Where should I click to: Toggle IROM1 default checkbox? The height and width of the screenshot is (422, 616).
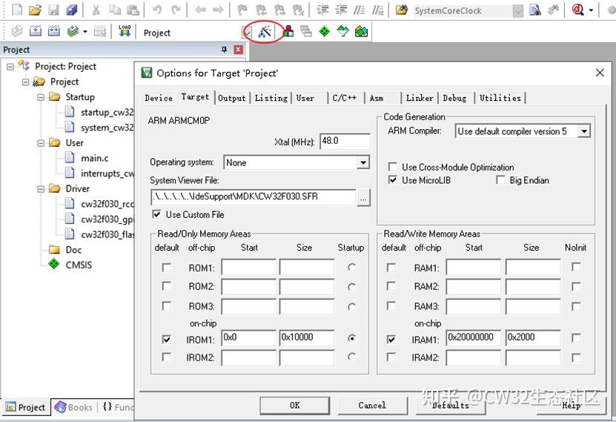(167, 339)
